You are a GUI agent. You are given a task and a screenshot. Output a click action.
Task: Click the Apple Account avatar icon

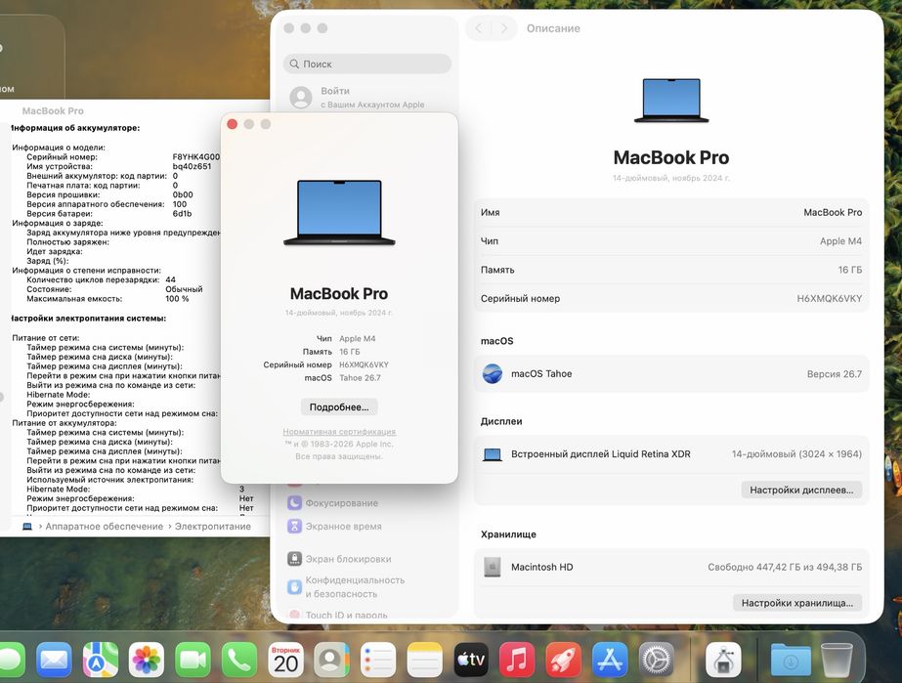[x=301, y=98]
